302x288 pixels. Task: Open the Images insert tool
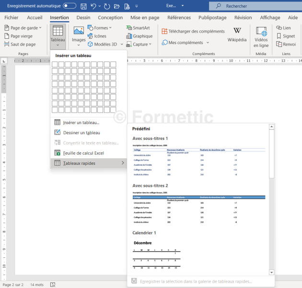pyautogui.click(x=79, y=34)
